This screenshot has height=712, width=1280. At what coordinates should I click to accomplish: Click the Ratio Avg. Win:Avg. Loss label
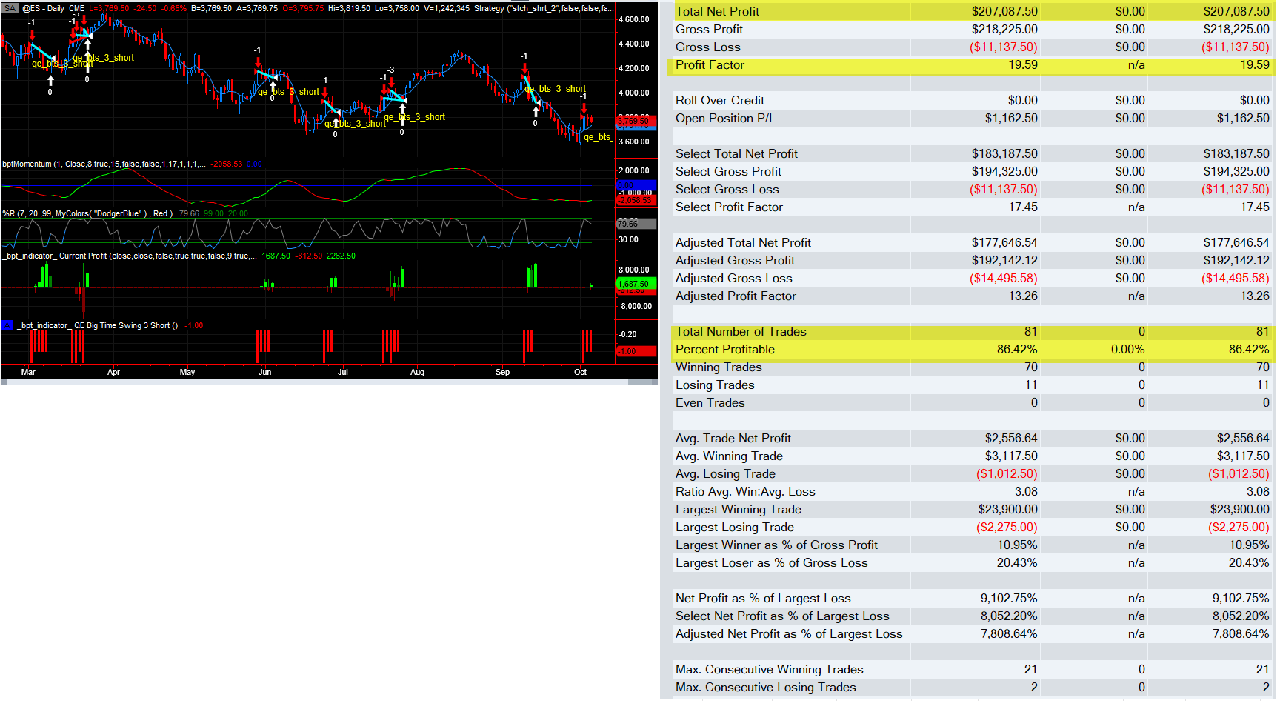(745, 491)
